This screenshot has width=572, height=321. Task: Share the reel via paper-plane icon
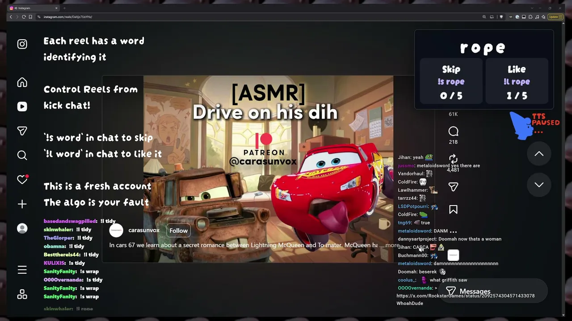453,187
